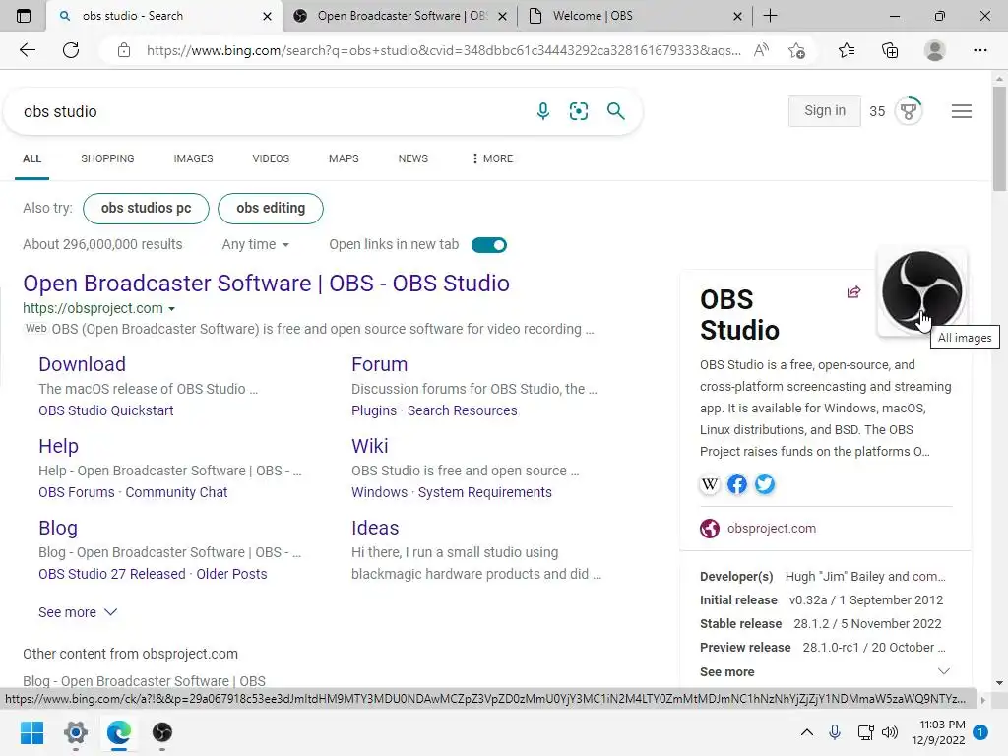Image resolution: width=1008 pixels, height=756 pixels.
Task: Open Community Chat link
Action: pos(176,492)
